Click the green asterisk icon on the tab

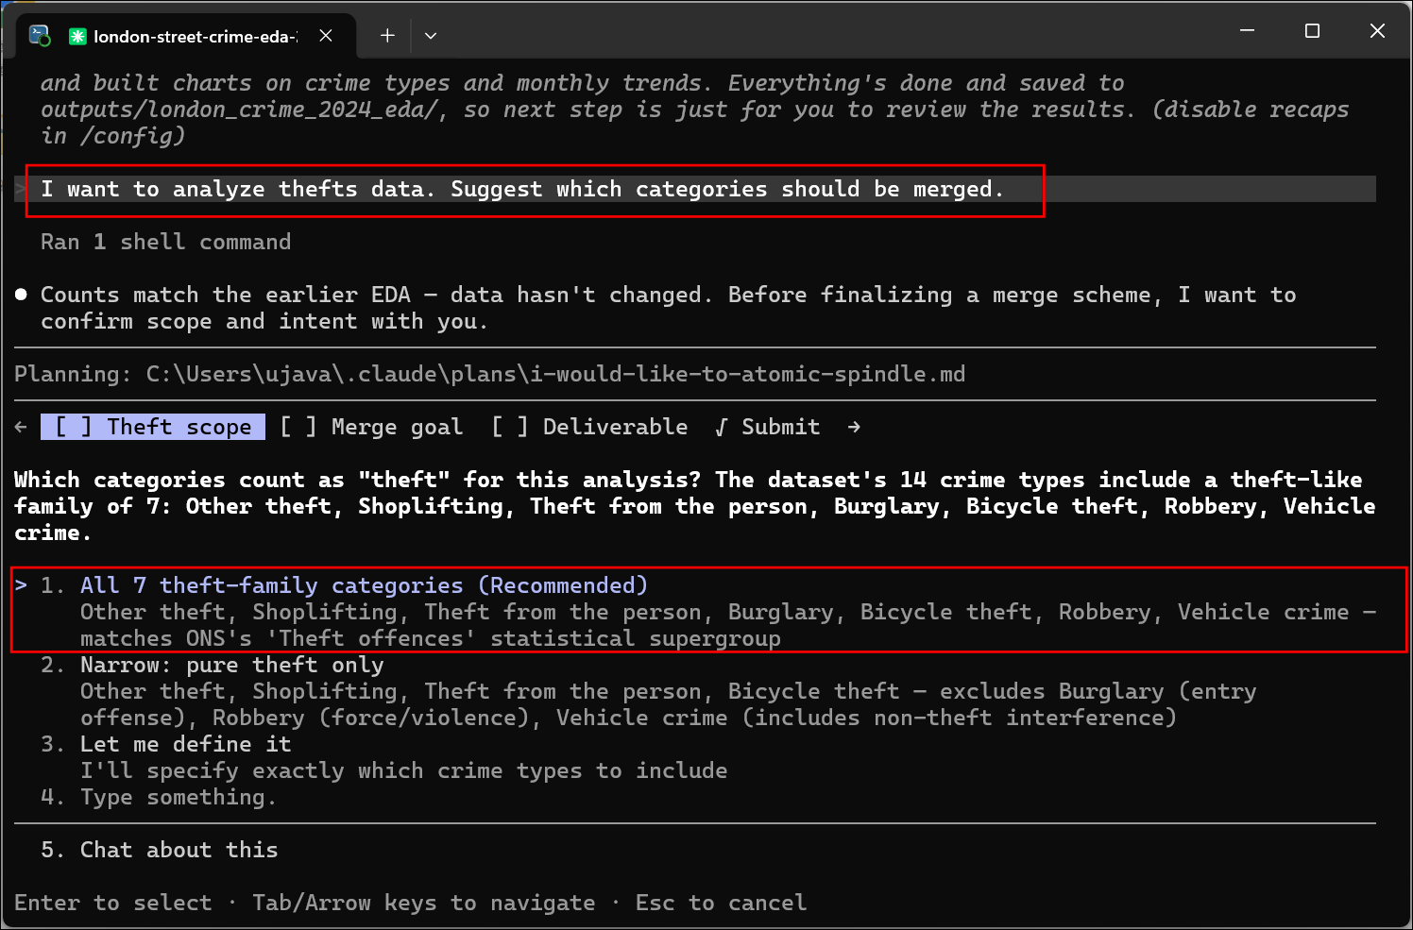(x=77, y=36)
